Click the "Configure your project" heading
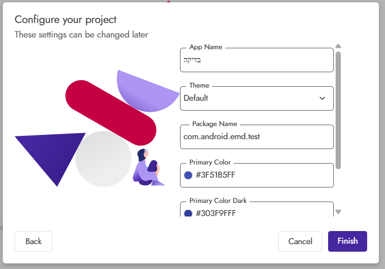Viewport: 385px width, 269px height. pos(65,20)
